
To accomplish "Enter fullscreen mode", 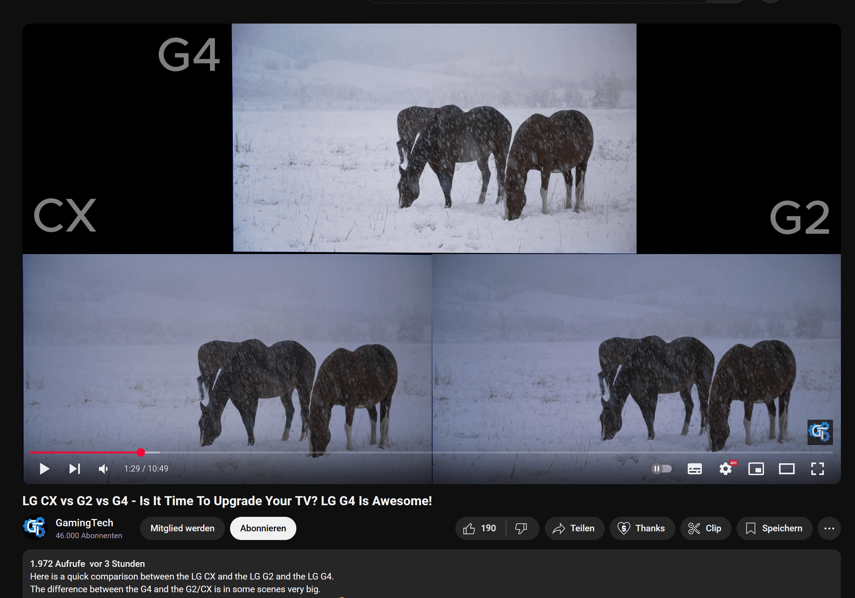I will (x=817, y=469).
